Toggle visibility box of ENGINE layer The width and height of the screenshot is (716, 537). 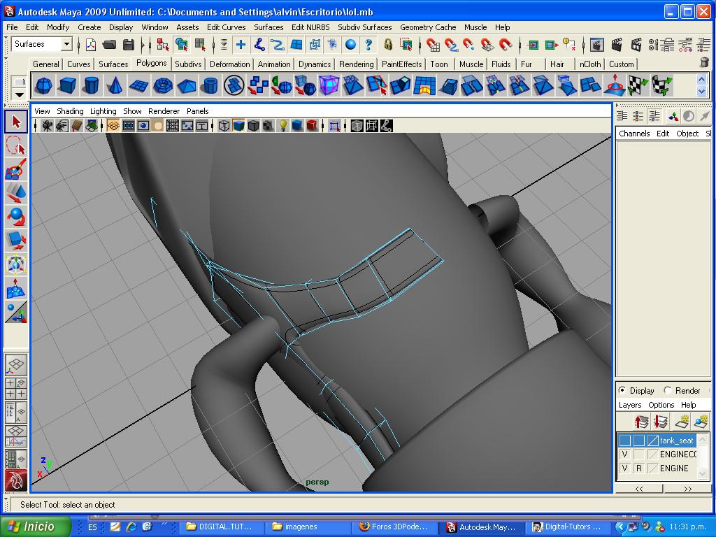[624, 468]
